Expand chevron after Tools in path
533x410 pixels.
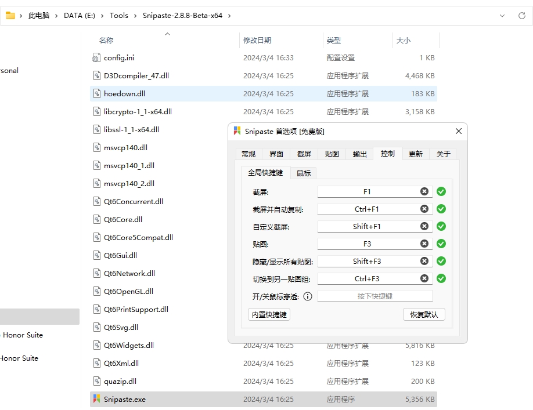coord(135,16)
